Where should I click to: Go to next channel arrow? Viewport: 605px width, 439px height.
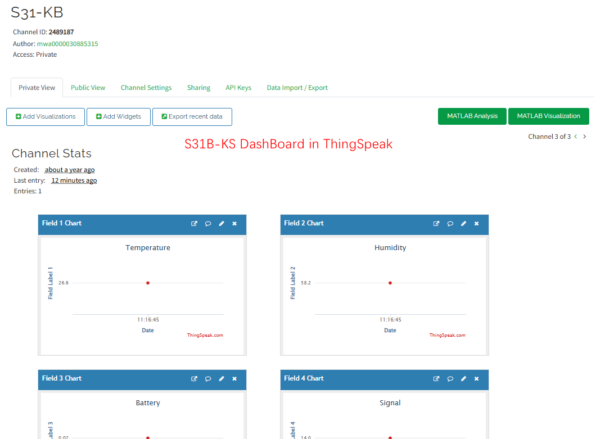coord(585,137)
